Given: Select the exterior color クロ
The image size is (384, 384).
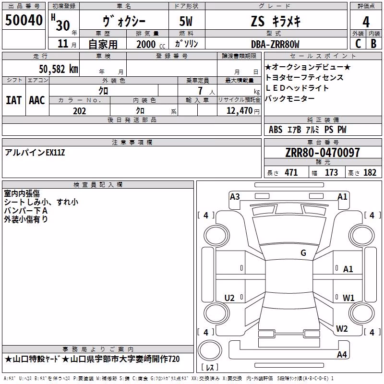Looking at the screenshot, I should tap(103, 91).
